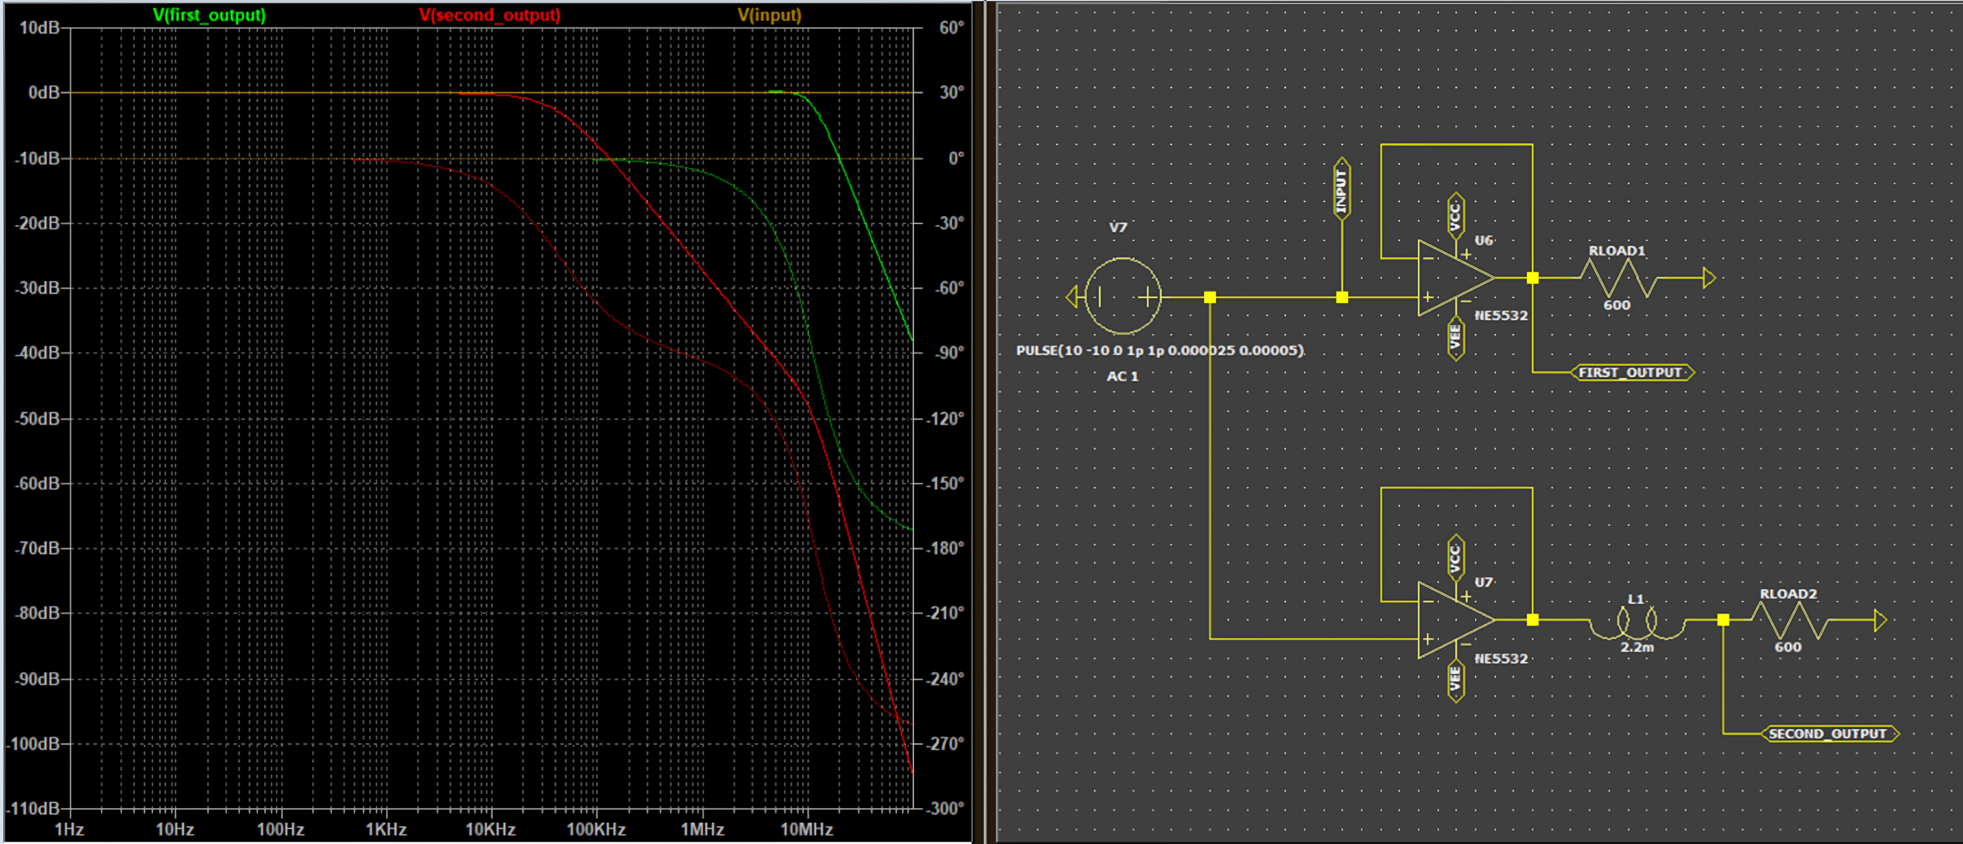The width and height of the screenshot is (1963, 844).
Task: Click the SECOND_OUTPUT net label
Action: [1829, 734]
